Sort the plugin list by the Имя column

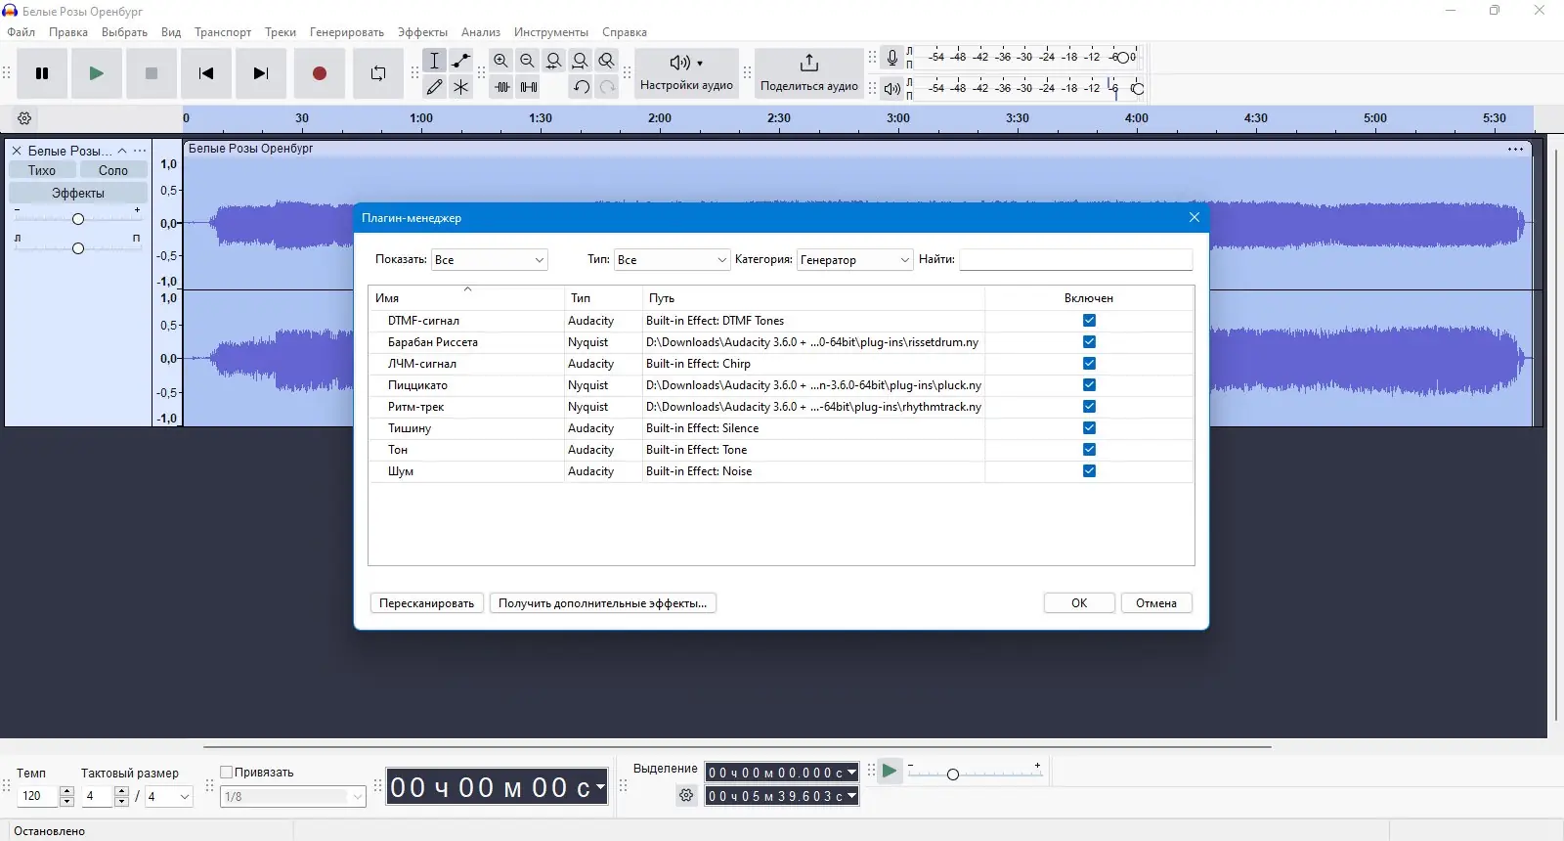tap(467, 298)
